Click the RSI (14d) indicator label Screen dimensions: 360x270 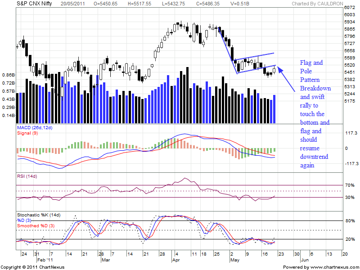pyautogui.click(x=27, y=176)
